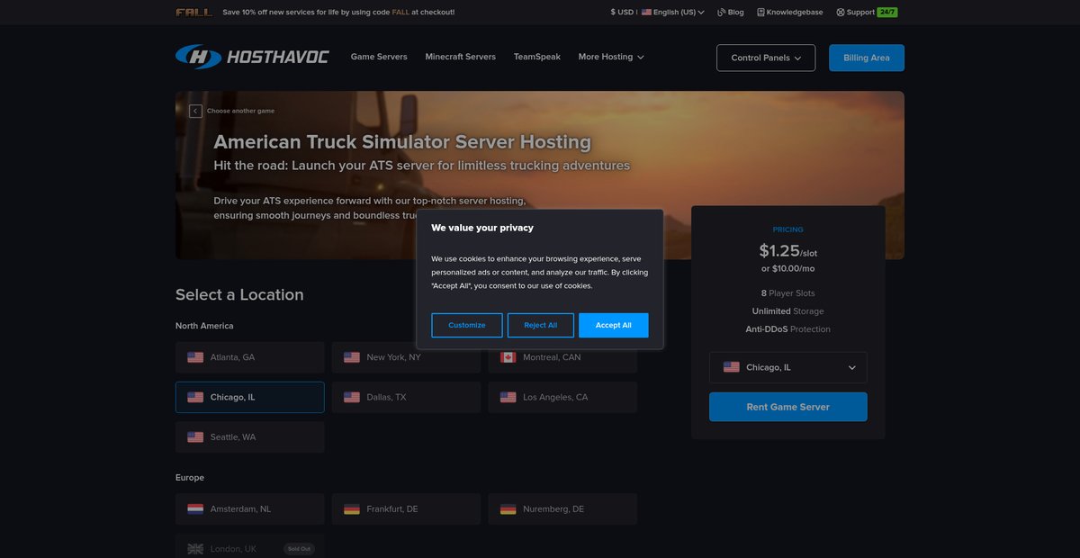Choose Los Angeles, CA location
This screenshot has width=1080, height=558.
pos(562,397)
